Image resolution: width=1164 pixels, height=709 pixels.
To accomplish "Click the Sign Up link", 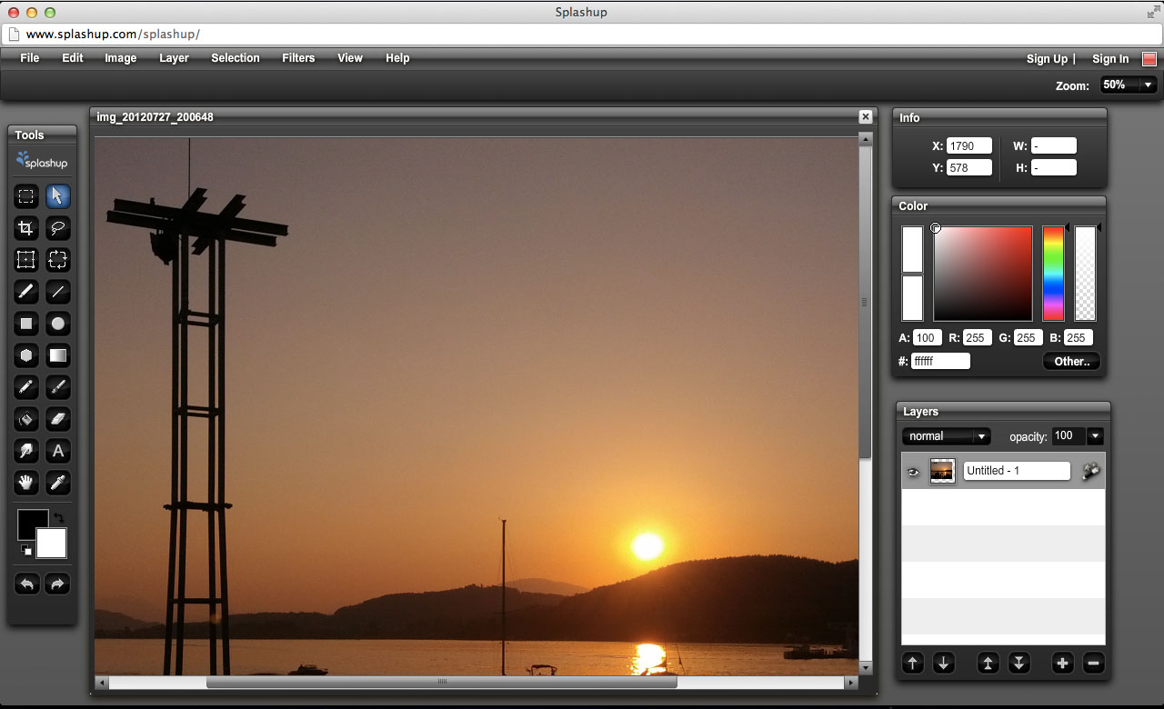I will tap(1047, 59).
